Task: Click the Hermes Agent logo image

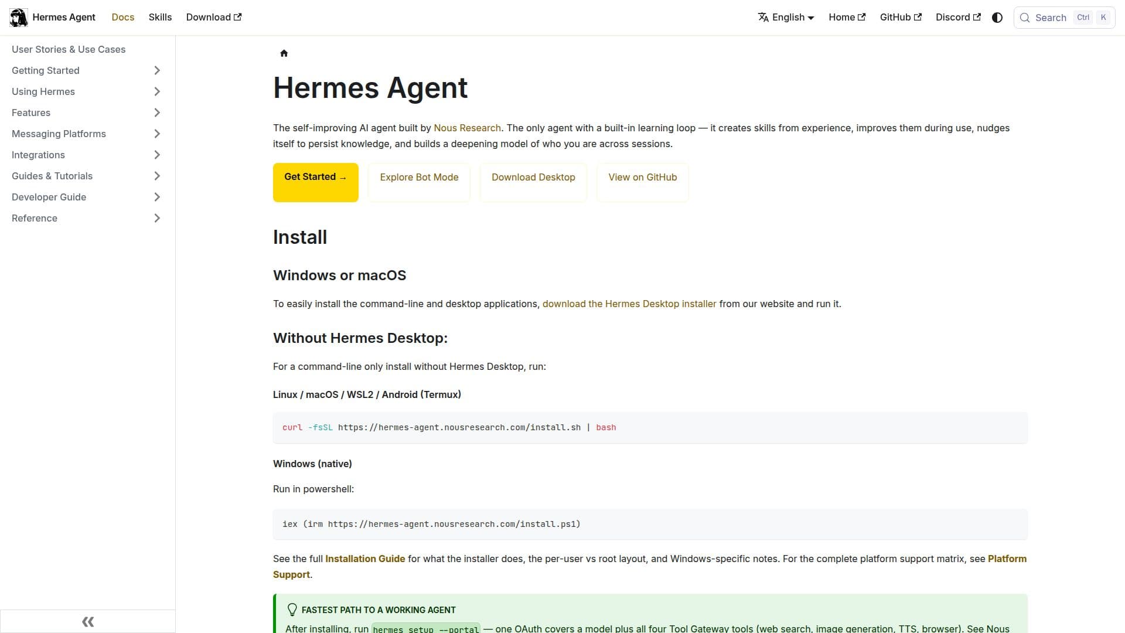Action: click(x=19, y=18)
